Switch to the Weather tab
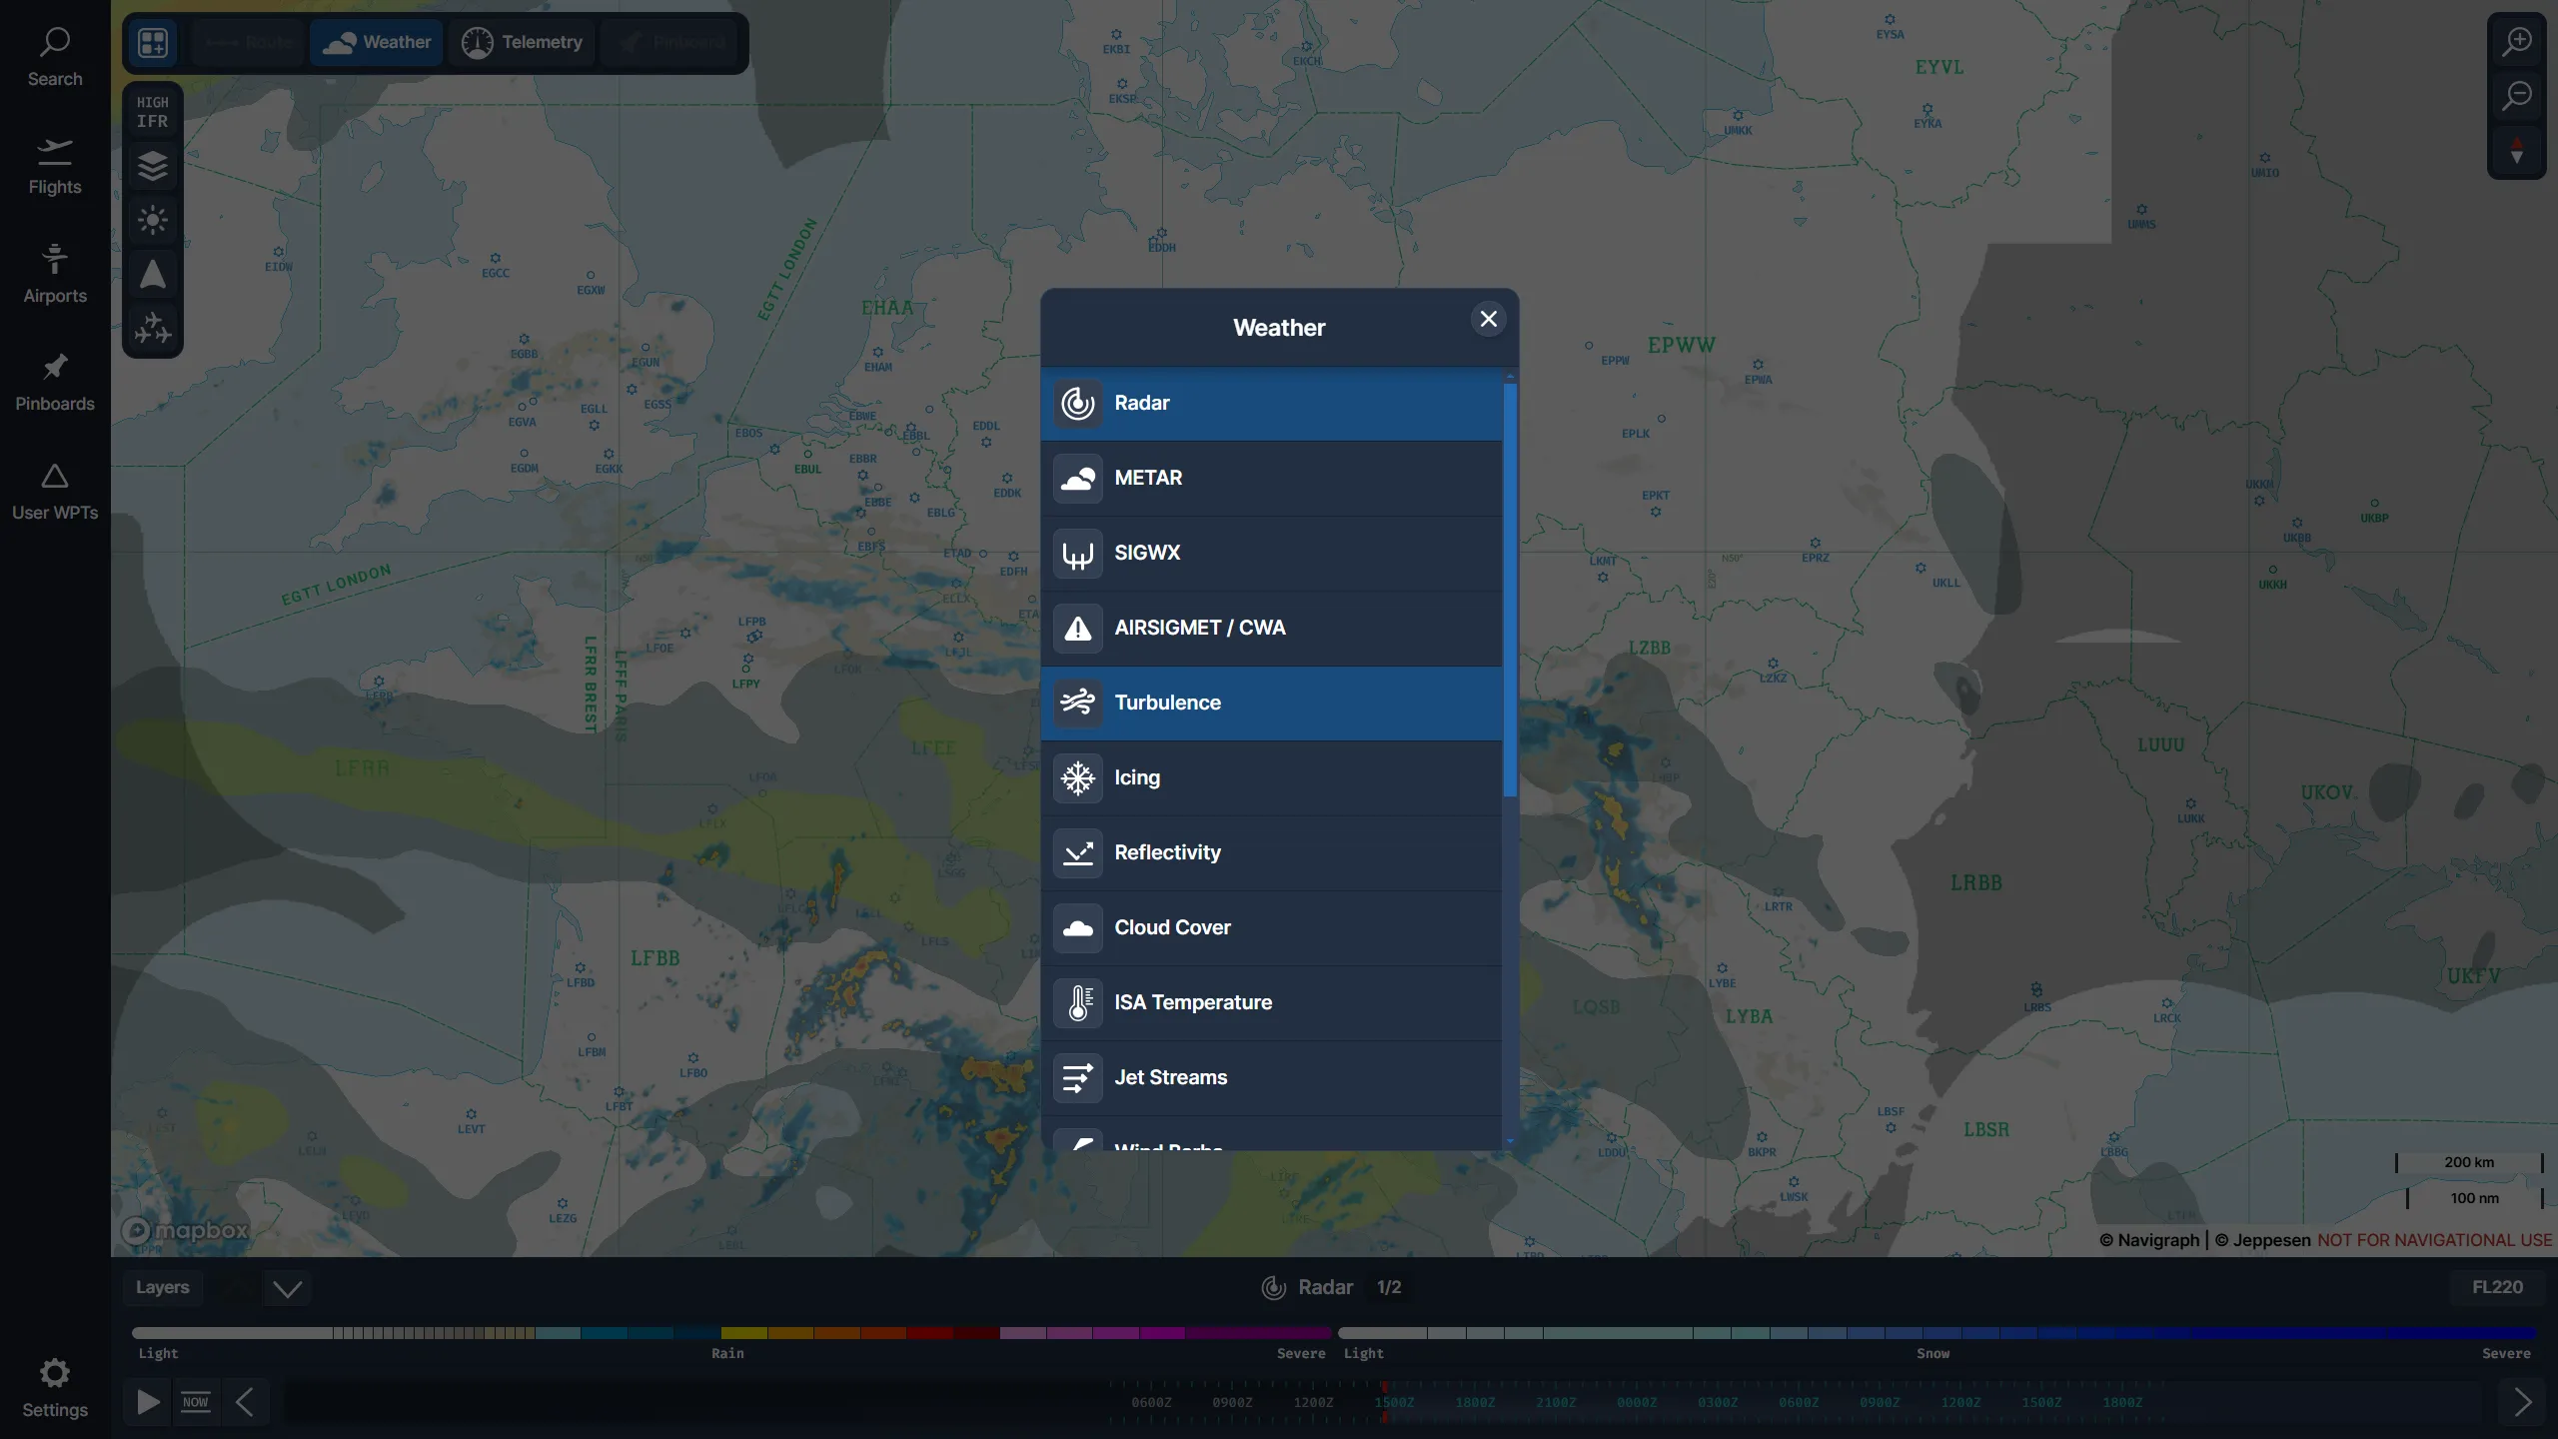 click(x=376, y=42)
